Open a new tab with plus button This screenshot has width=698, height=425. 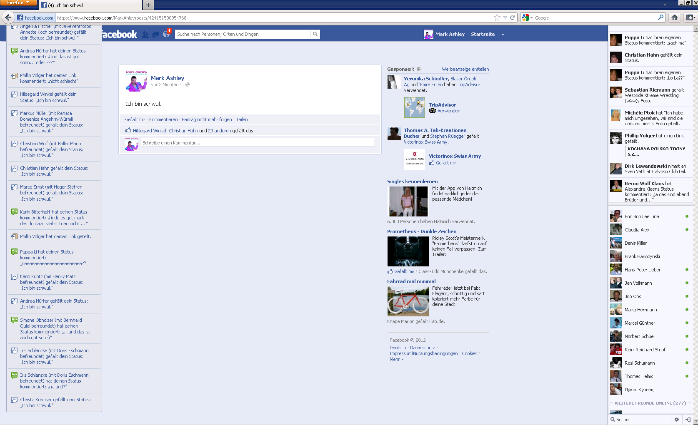[148, 5]
